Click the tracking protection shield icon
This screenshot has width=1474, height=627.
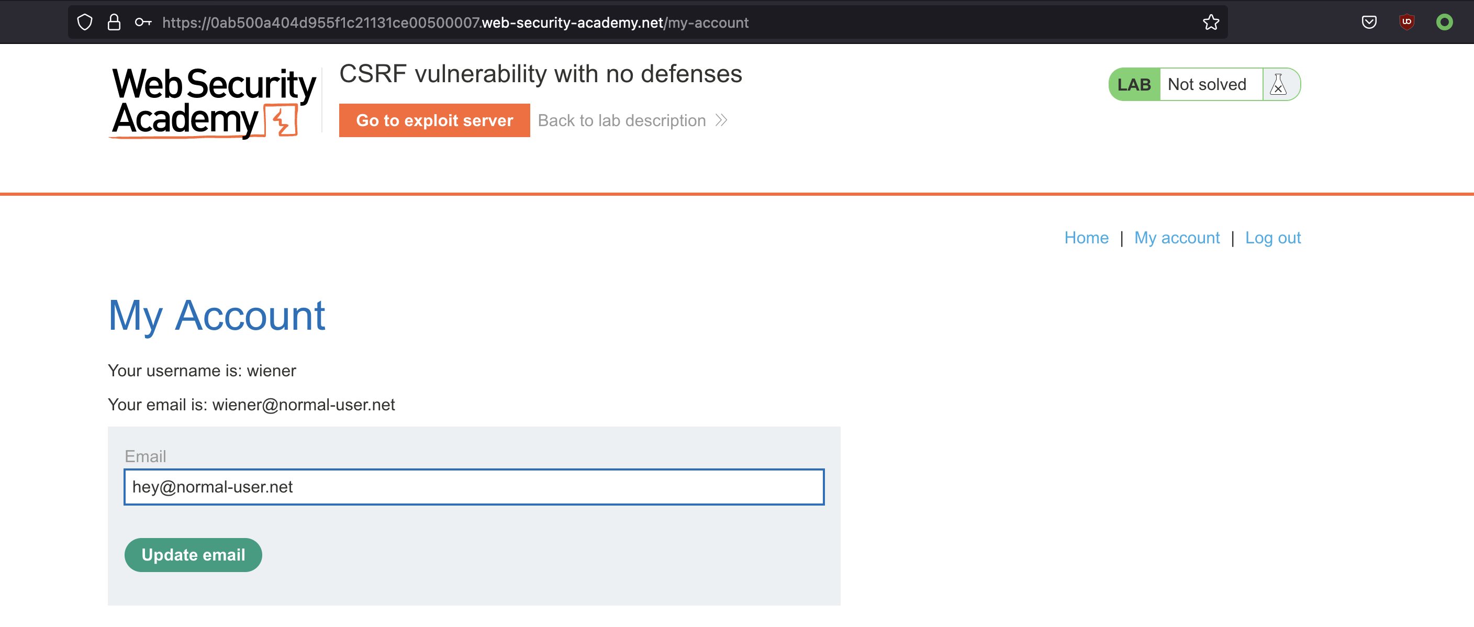tap(85, 23)
